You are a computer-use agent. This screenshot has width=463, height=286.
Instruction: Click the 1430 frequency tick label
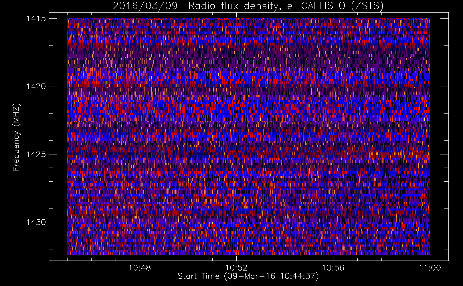tap(36, 222)
